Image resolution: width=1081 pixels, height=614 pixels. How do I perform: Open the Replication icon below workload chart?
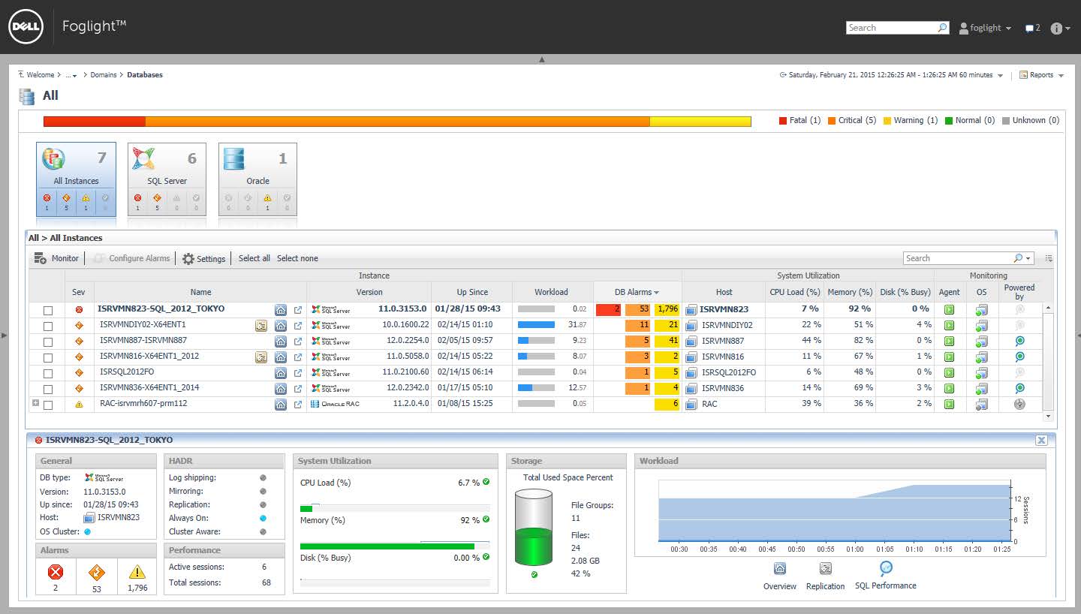(x=826, y=568)
